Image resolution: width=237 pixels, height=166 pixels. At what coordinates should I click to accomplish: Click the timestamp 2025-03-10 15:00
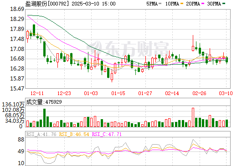tap(93, 4)
